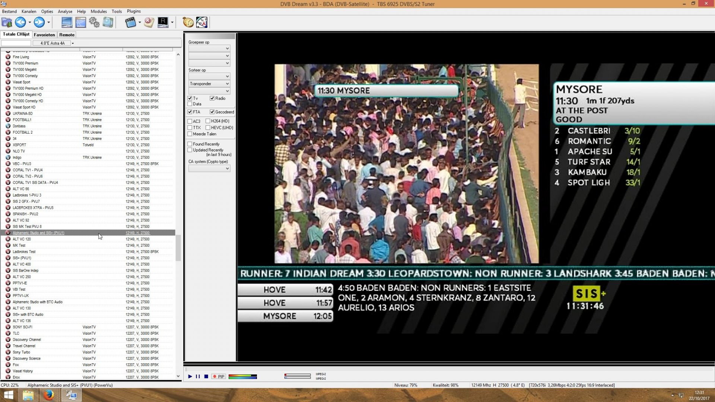Toggle the PIP button
This screenshot has height=402, width=715.
(x=218, y=377)
